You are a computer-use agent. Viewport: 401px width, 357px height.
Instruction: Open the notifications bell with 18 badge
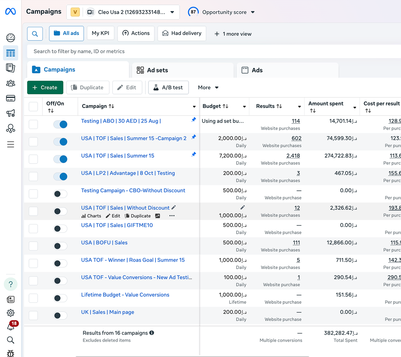click(x=11, y=326)
